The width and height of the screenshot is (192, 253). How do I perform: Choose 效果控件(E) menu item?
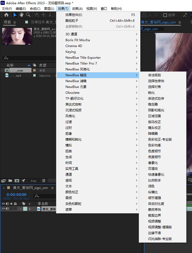point(98,15)
